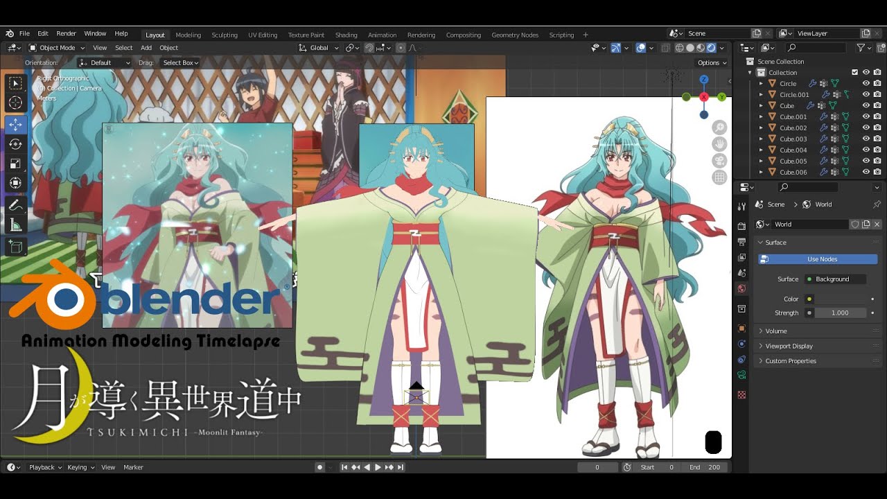Screen dimensions: 887x499
Task: Toggle X-ray display mode
Action: pos(665,48)
